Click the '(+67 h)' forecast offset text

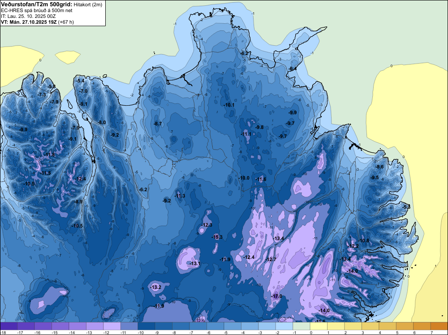click(x=66, y=22)
